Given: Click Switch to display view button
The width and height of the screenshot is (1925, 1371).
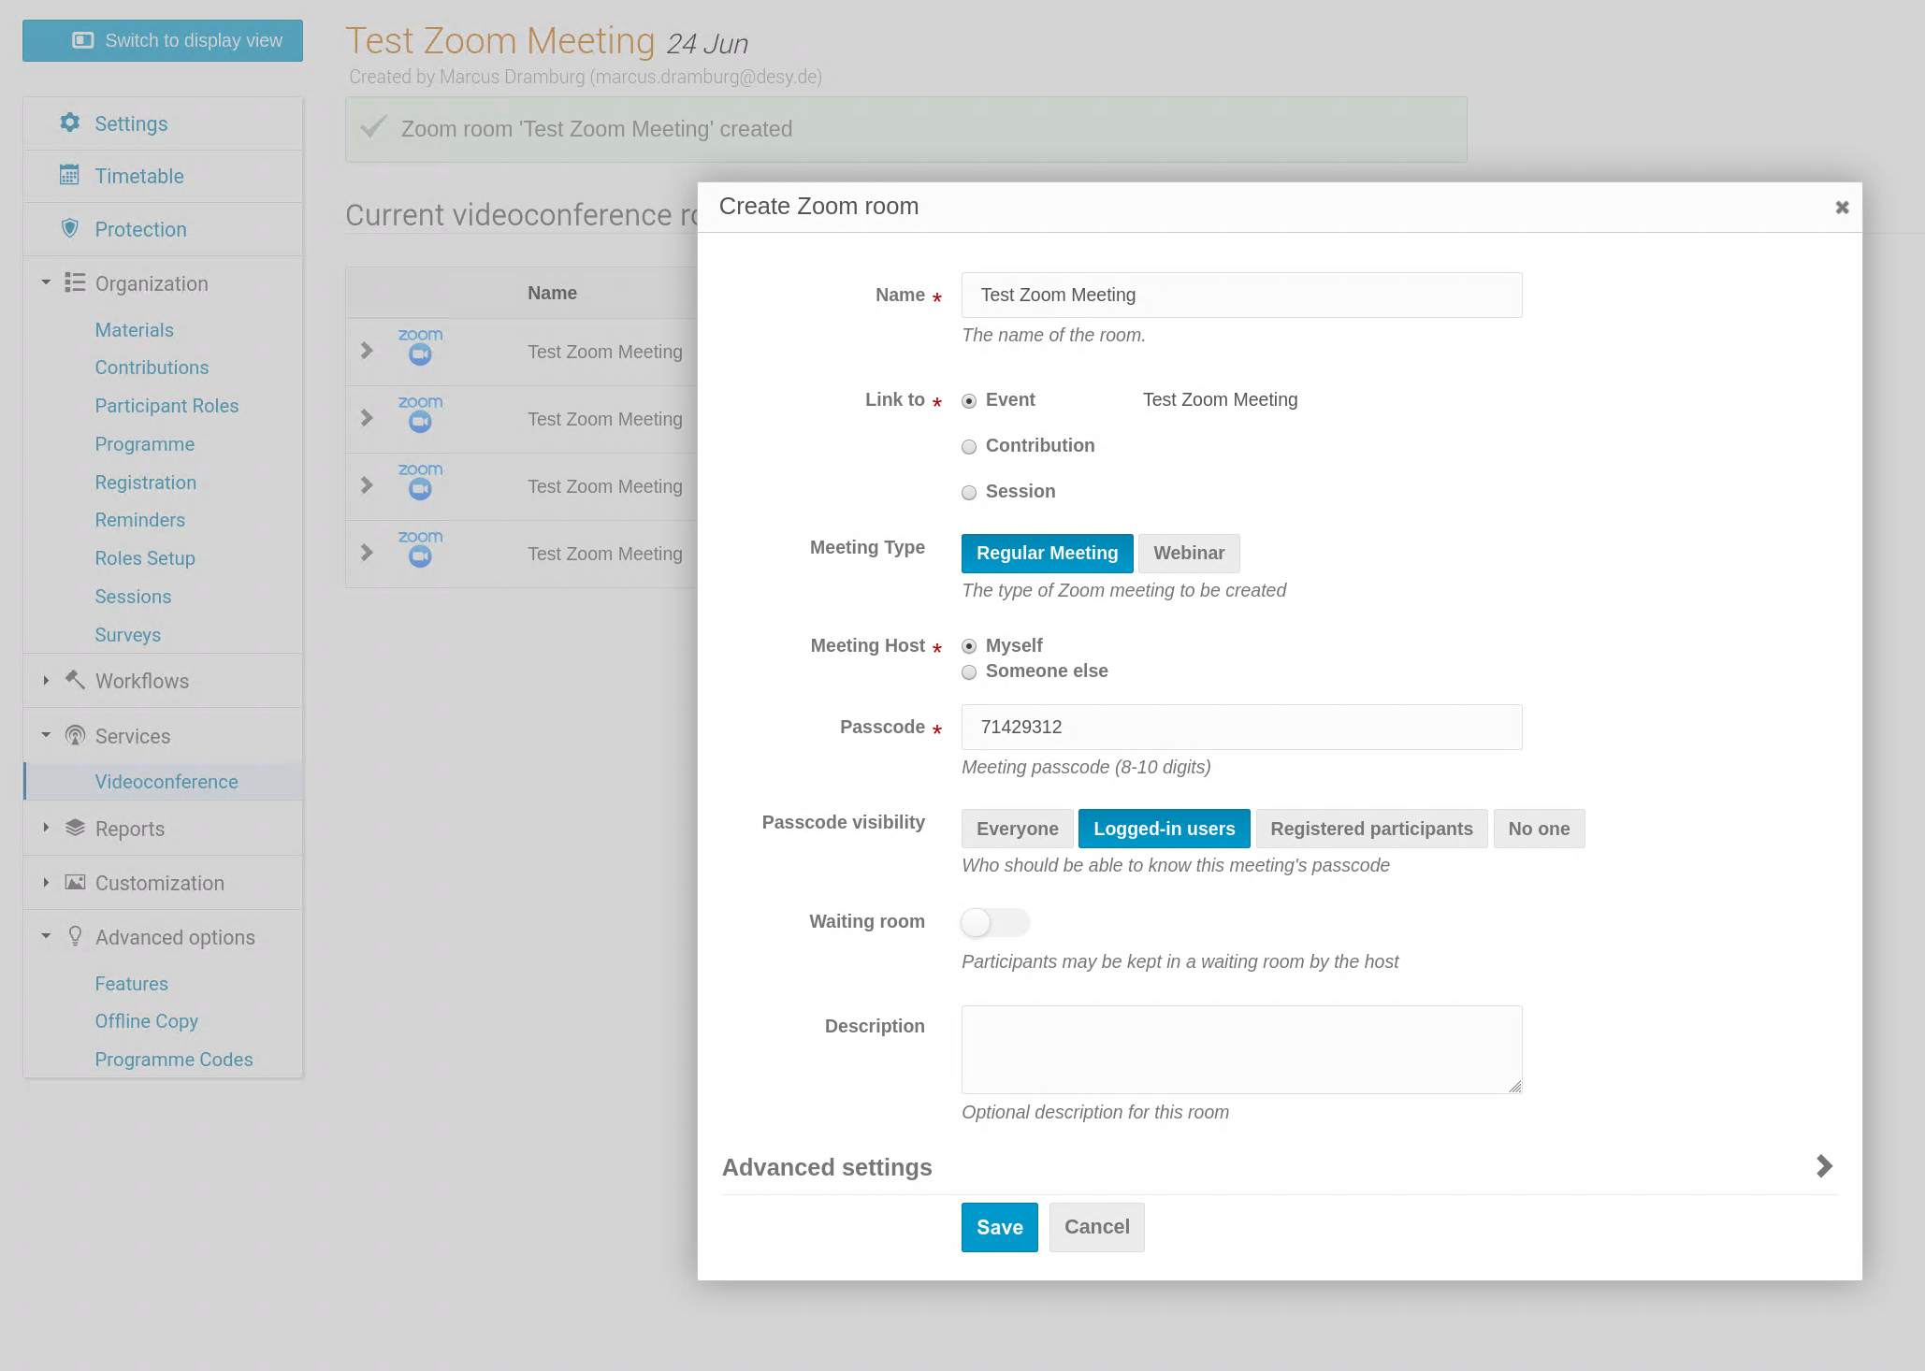Looking at the screenshot, I should pos(163,40).
